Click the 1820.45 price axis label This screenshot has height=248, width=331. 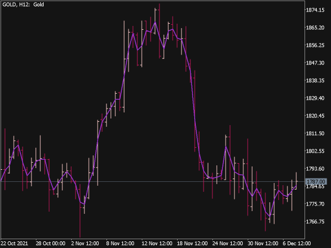coord(315,116)
